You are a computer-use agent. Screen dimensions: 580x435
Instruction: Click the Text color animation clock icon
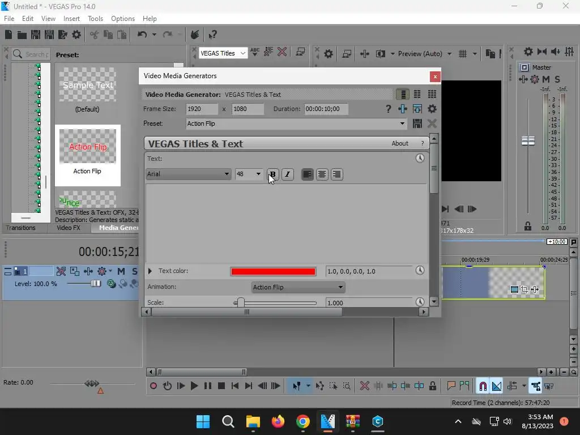pyautogui.click(x=420, y=270)
